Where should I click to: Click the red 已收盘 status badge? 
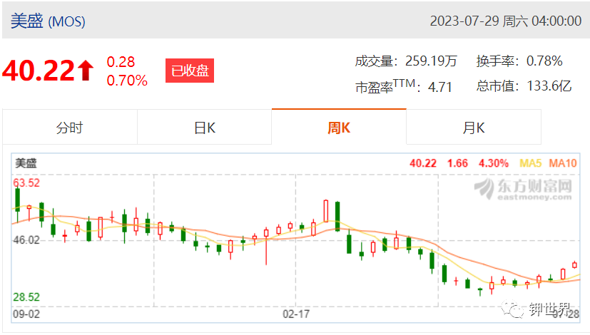point(190,71)
